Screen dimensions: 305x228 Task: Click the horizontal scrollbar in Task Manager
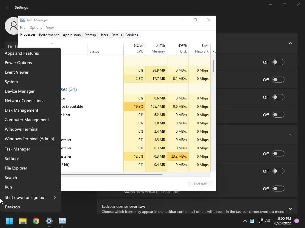click(x=112, y=174)
